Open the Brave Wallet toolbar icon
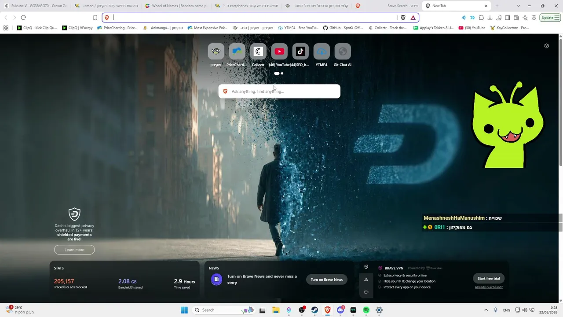The width and height of the screenshot is (563, 317). coord(516,18)
